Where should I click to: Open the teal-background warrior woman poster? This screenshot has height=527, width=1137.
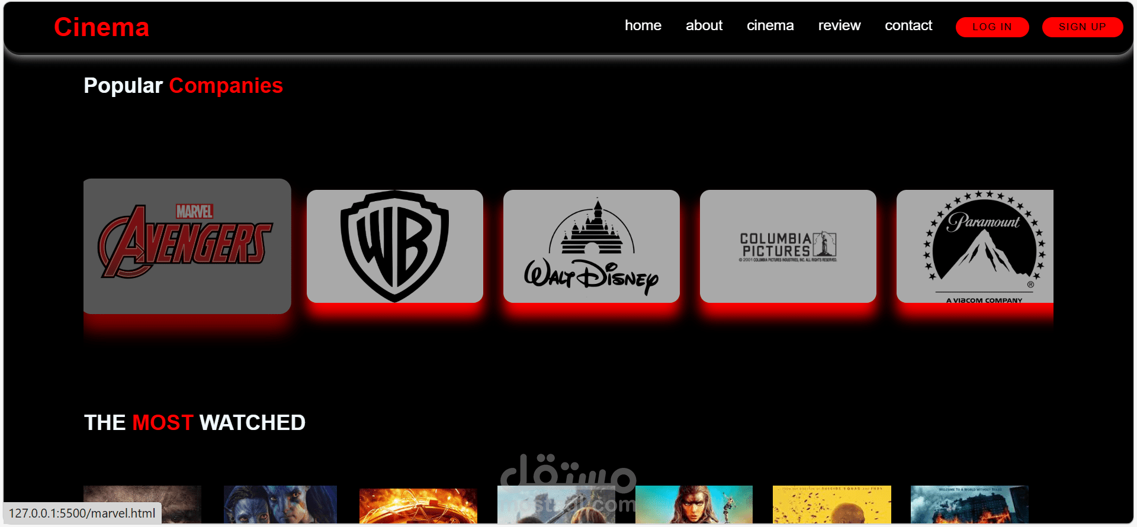click(x=694, y=505)
